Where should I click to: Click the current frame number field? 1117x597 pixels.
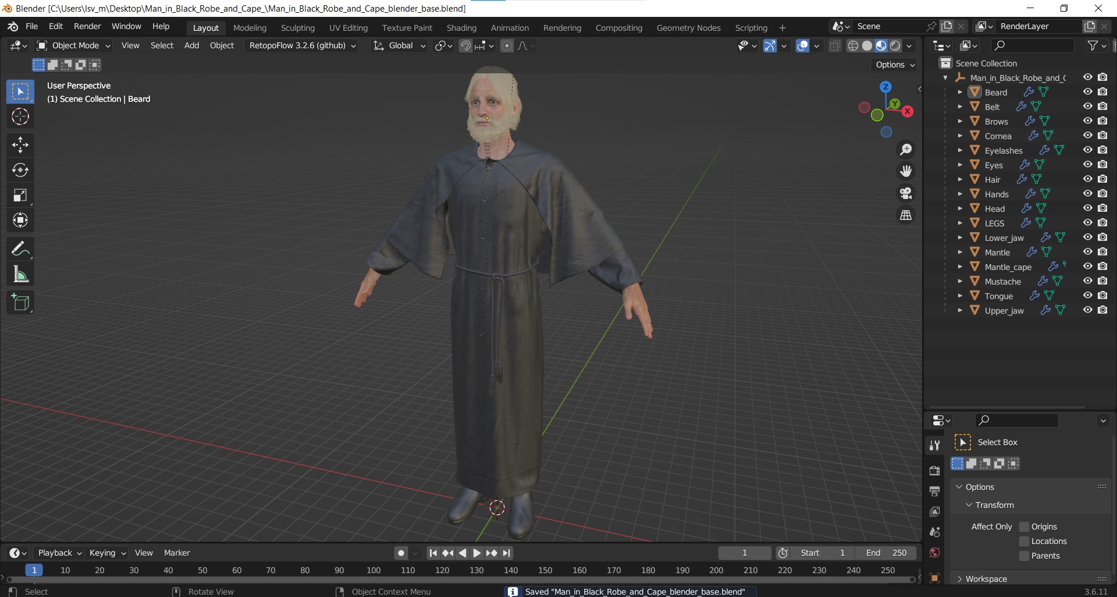pyautogui.click(x=745, y=553)
